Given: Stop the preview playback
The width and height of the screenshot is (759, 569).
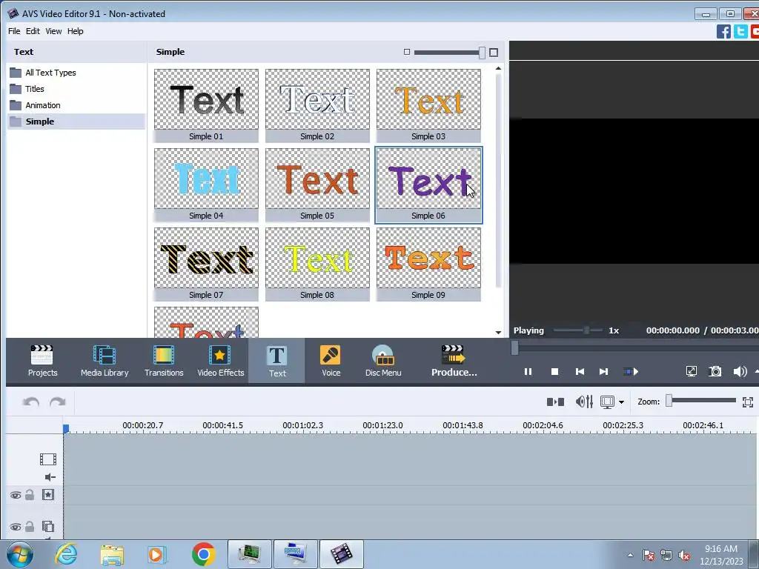Looking at the screenshot, I should click(x=554, y=372).
